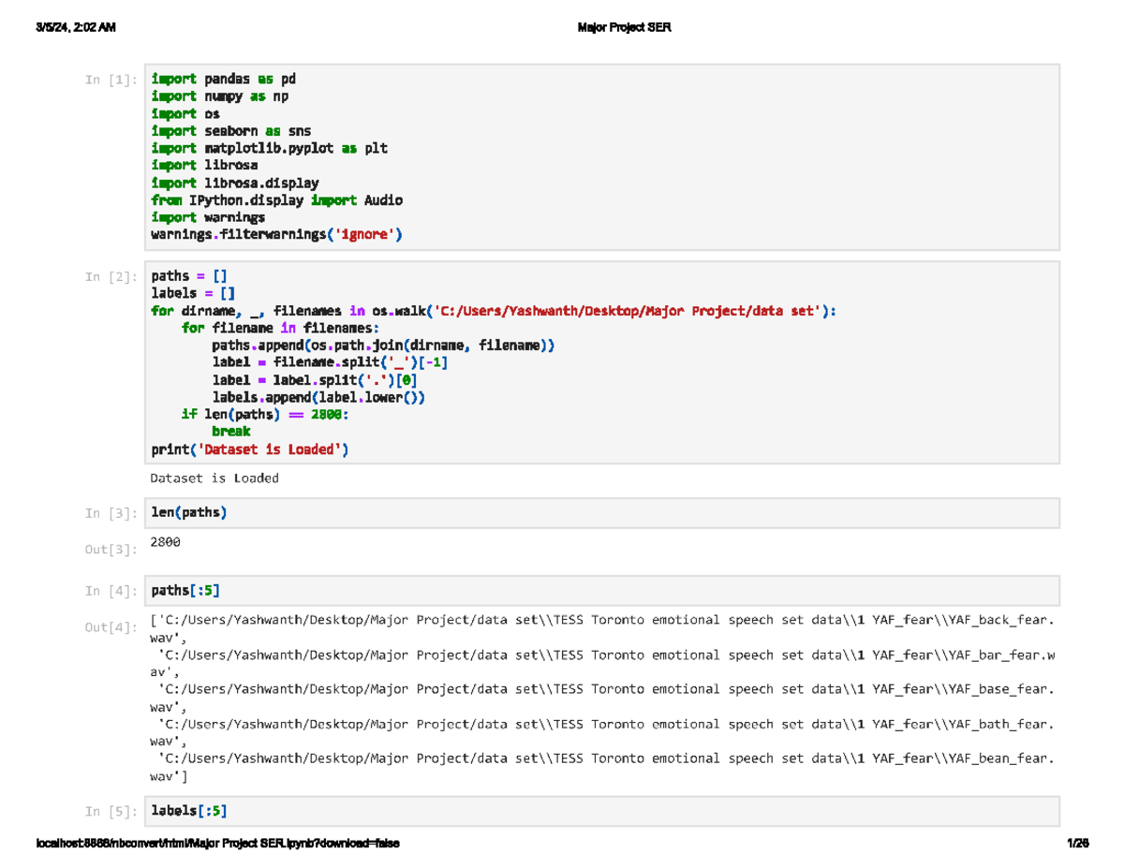The height and width of the screenshot is (868, 1124).
Task: Click the 'Dataset is Loaded' output text
Action: tap(214, 478)
